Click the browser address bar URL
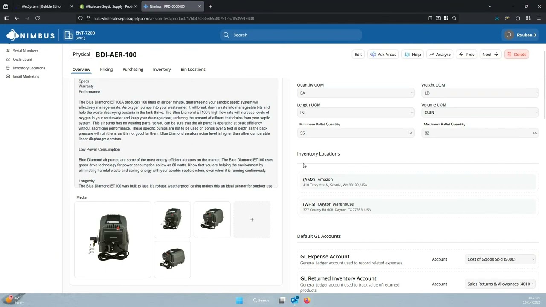The width and height of the screenshot is (546, 307). 174,18
